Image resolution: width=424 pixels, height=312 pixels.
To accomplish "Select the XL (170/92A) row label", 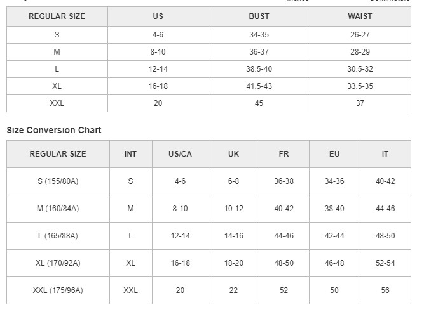I will pyautogui.click(x=58, y=263).
